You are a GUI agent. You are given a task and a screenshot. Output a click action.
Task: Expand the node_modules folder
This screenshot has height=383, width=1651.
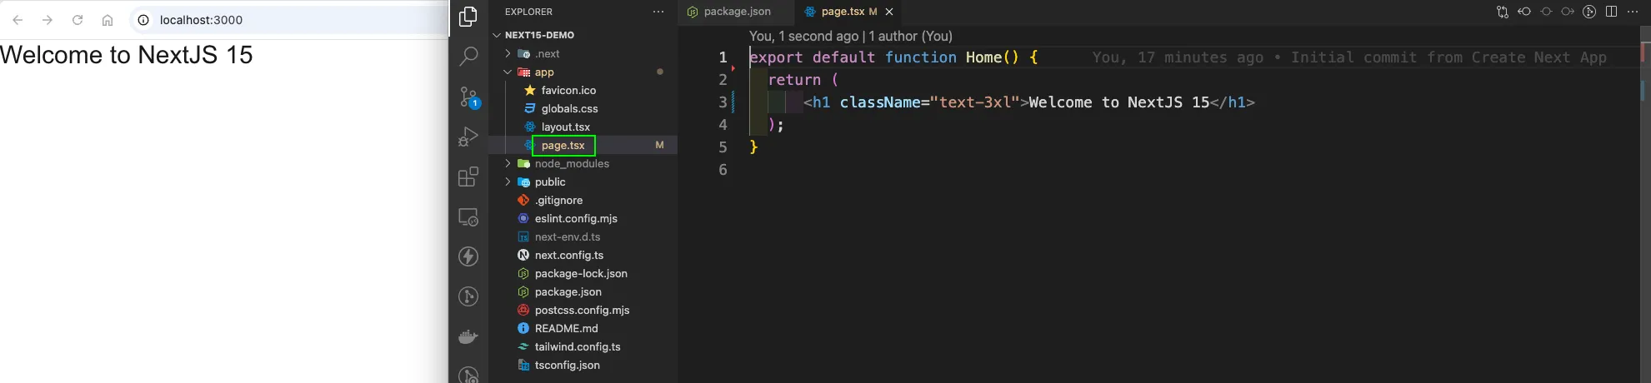click(x=508, y=163)
